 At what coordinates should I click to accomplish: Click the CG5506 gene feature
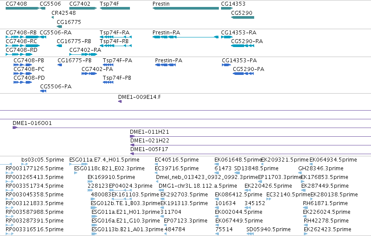43,8
